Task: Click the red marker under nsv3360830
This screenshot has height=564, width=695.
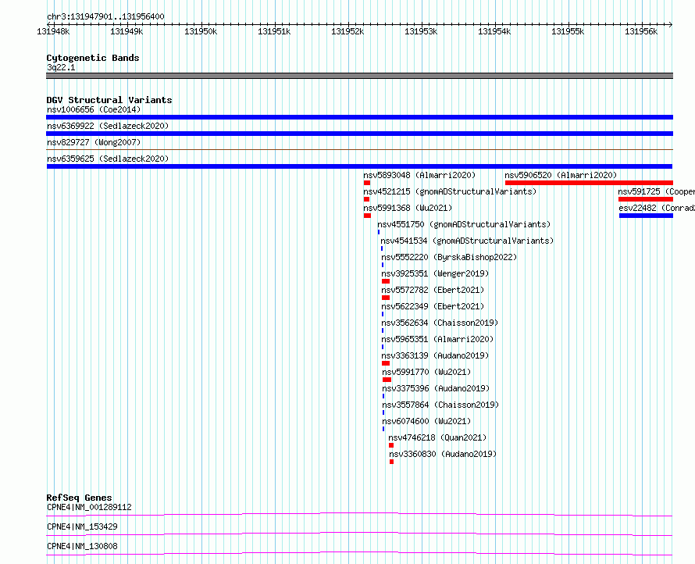Action: click(391, 462)
